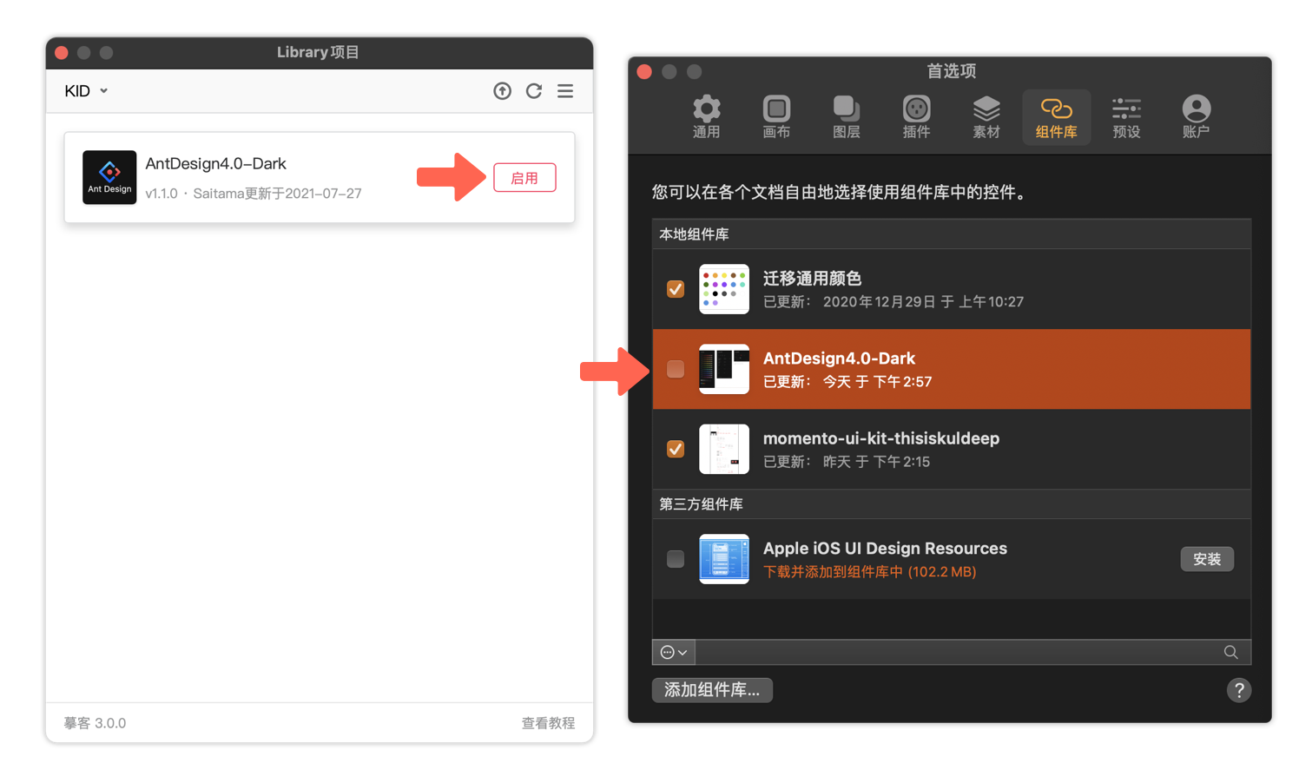
Task: Switch to the 素材 preferences tab
Action: point(986,117)
